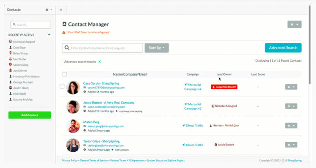Open the Sort By dropdown
The width and height of the screenshot is (316, 168).
[156, 48]
